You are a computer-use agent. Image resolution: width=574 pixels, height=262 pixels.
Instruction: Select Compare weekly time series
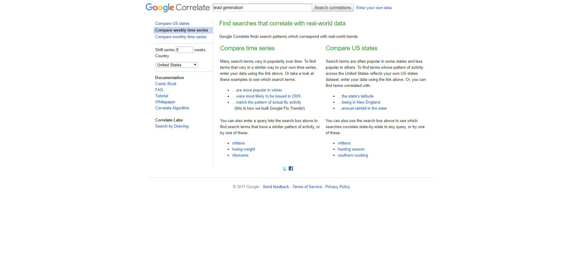183,30
